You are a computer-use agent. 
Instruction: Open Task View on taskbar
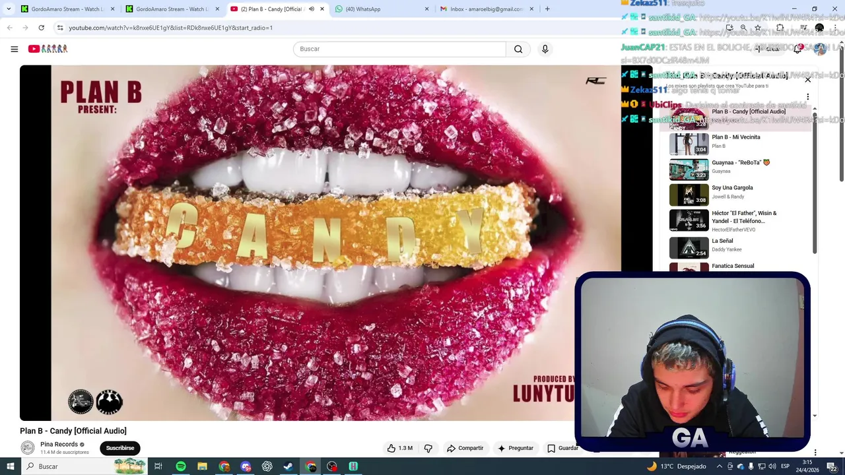tap(158, 466)
